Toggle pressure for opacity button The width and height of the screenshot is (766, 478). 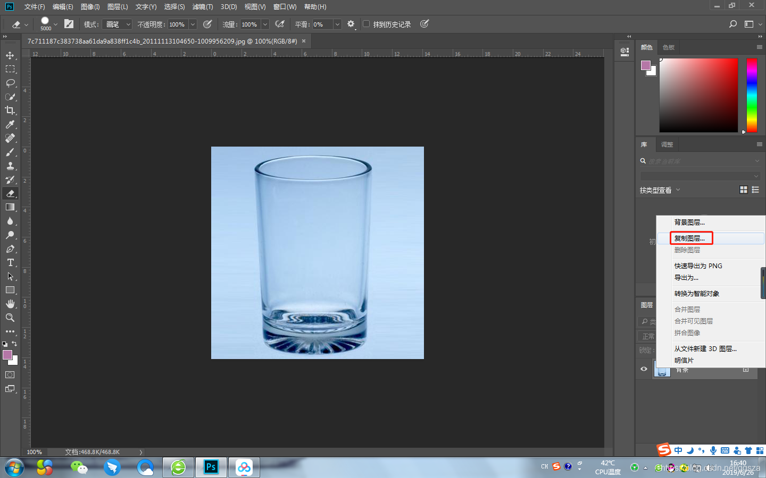[207, 24]
